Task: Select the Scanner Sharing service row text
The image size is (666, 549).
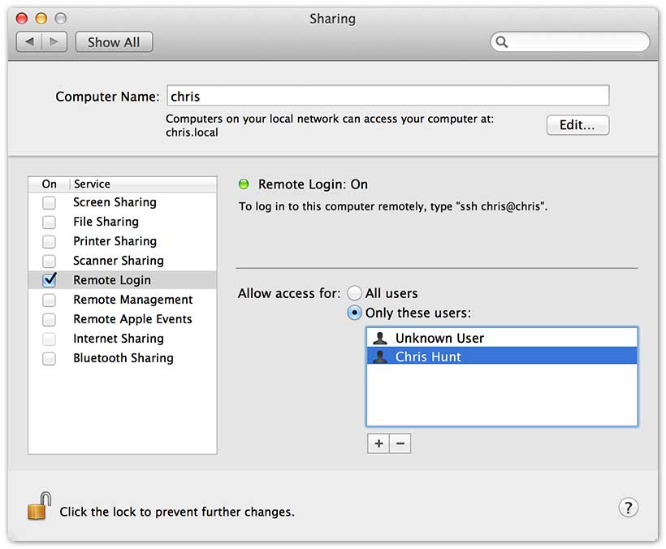Action: [118, 261]
